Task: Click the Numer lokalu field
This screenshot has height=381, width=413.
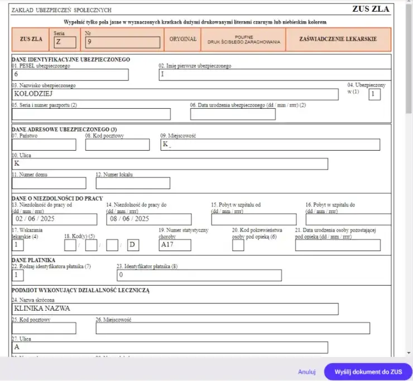Action: click(133, 183)
